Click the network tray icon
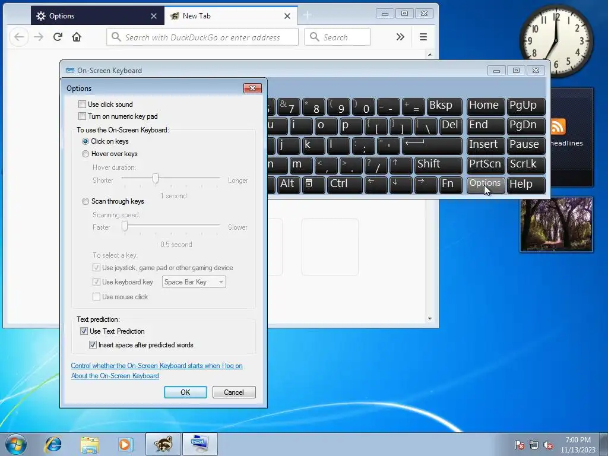The image size is (608, 456). click(x=534, y=445)
